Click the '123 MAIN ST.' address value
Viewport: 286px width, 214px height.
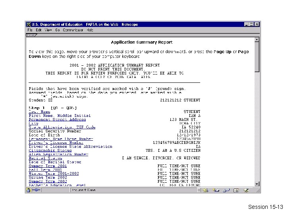click(x=184, y=120)
